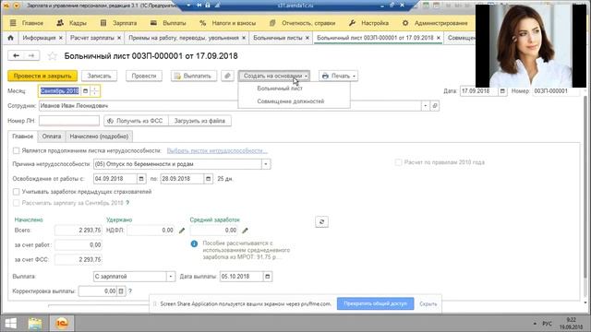The image size is (591, 332).
Task: Expand Создать на основании dropdown
Action: (x=274, y=76)
